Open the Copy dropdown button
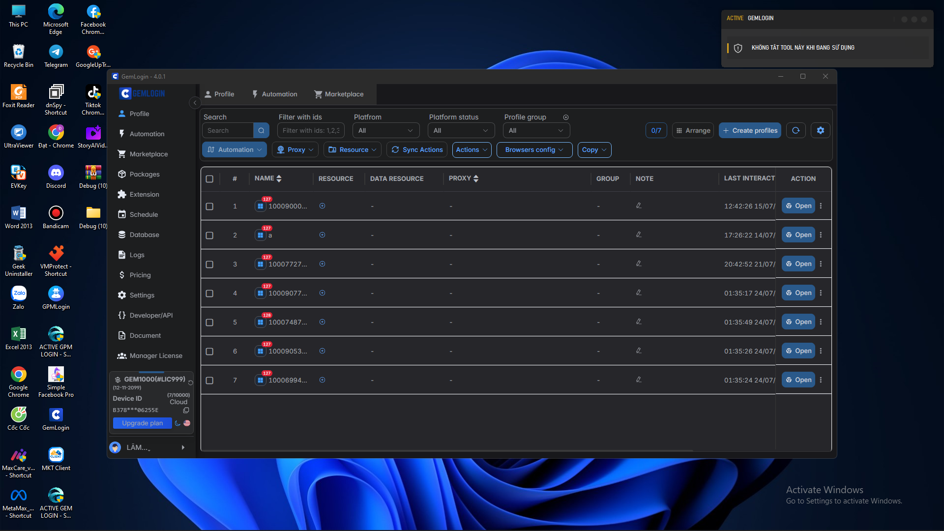This screenshot has width=944, height=531. [x=594, y=149]
